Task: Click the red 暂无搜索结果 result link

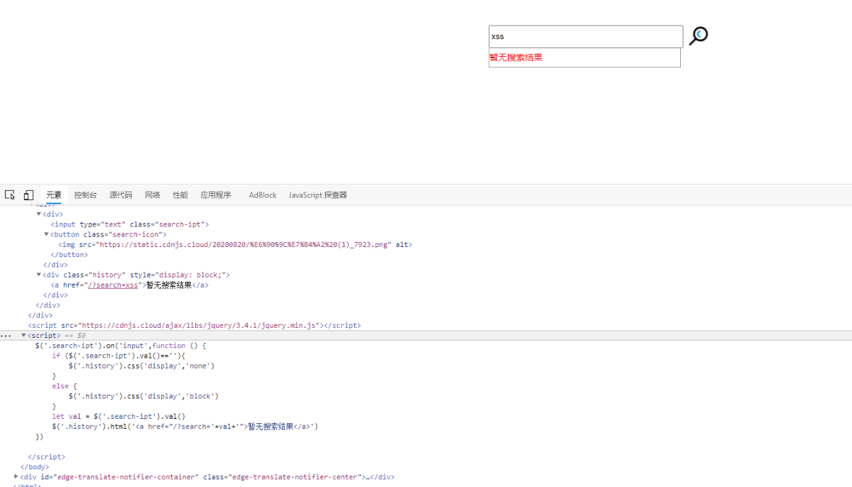Action: point(515,58)
